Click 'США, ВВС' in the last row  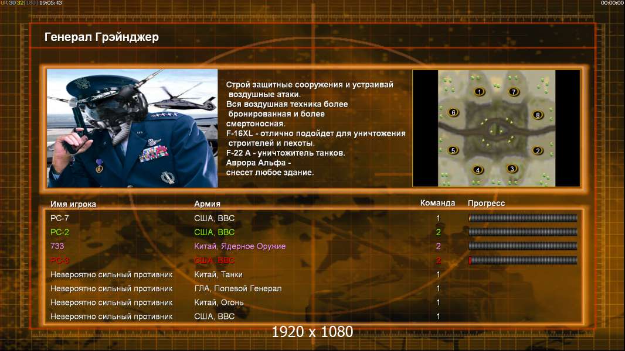215,316
